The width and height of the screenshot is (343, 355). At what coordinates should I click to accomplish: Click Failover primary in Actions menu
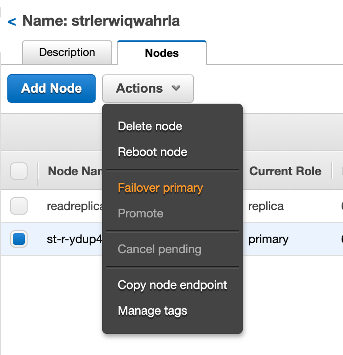pyautogui.click(x=160, y=188)
